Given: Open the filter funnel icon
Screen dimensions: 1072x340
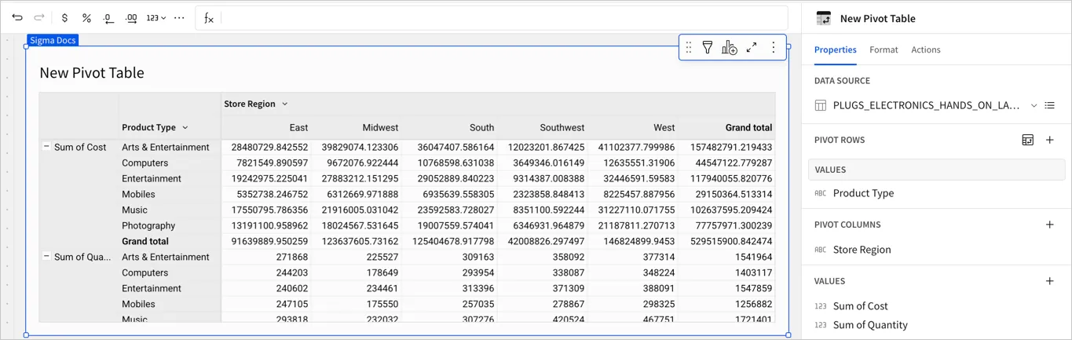Looking at the screenshot, I should coord(708,48).
